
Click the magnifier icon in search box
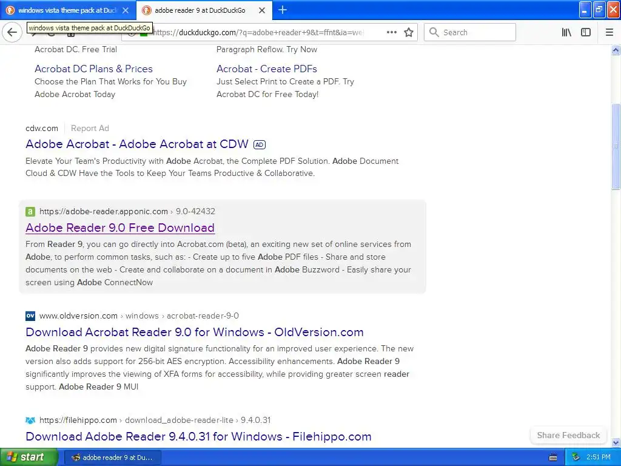coord(434,32)
